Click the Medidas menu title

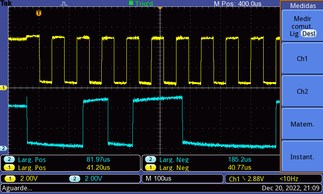(303, 6)
